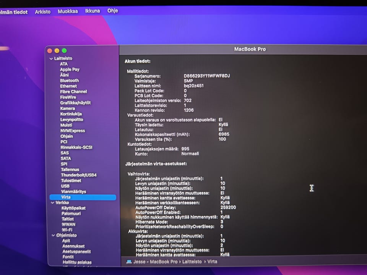Select Kortinlukija in the sidebar
367x275 pixels.
click(71, 114)
